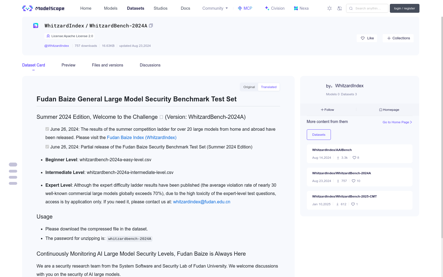The width and height of the screenshot is (443, 277).
Task: Click the heart icon on the AAIBench card
Action: click(x=354, y=158)
